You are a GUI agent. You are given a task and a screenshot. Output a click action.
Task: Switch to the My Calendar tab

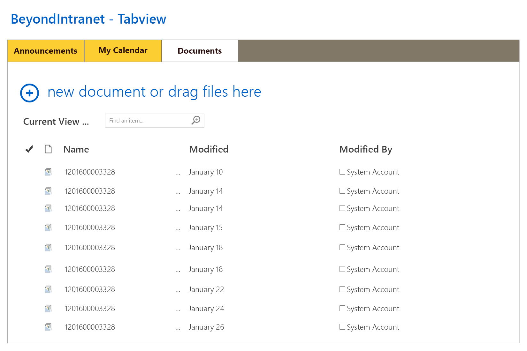click(123, 50)
